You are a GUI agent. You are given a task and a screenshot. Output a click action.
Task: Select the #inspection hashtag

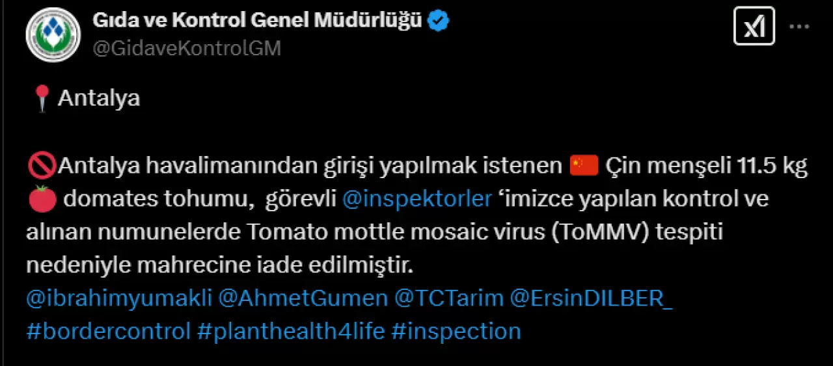(456, 331)
